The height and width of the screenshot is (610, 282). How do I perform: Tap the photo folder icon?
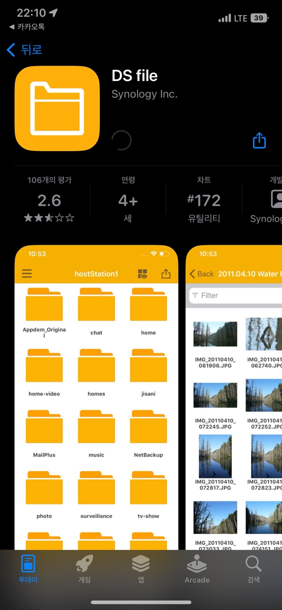44,488
